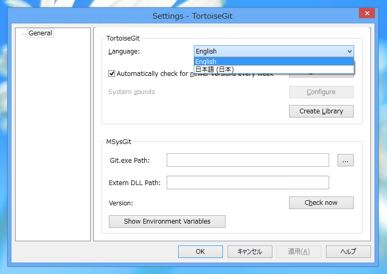
Task: Open the Language combo box
Action: 274,51
